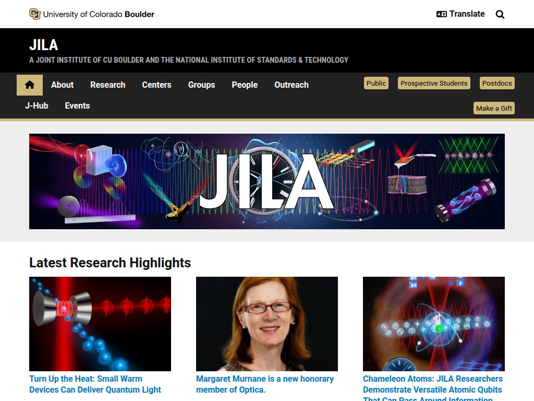Image resolution: width=534 pixels, height=401 pixels.
Task: Click the Make a Gift button
Action: point(494,108)
